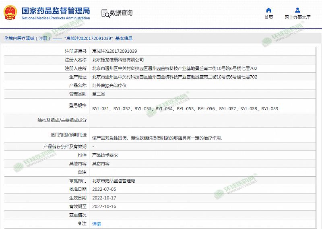Open the 数据查询 data query section
This screenshot has height=229, width=322.
point(121,13)
